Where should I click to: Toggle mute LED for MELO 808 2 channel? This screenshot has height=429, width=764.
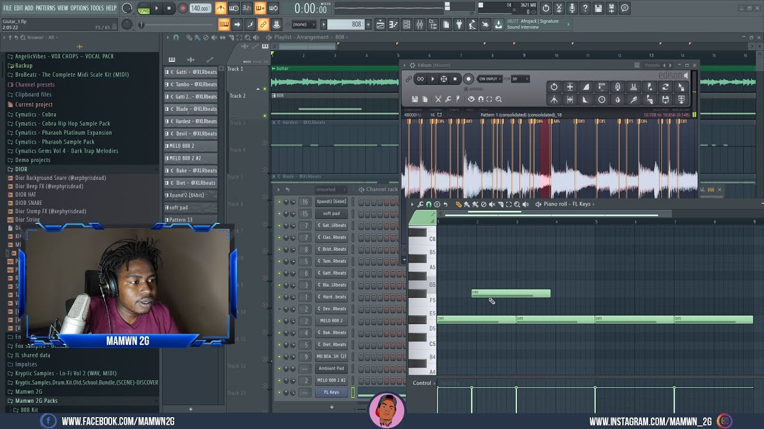279,321
